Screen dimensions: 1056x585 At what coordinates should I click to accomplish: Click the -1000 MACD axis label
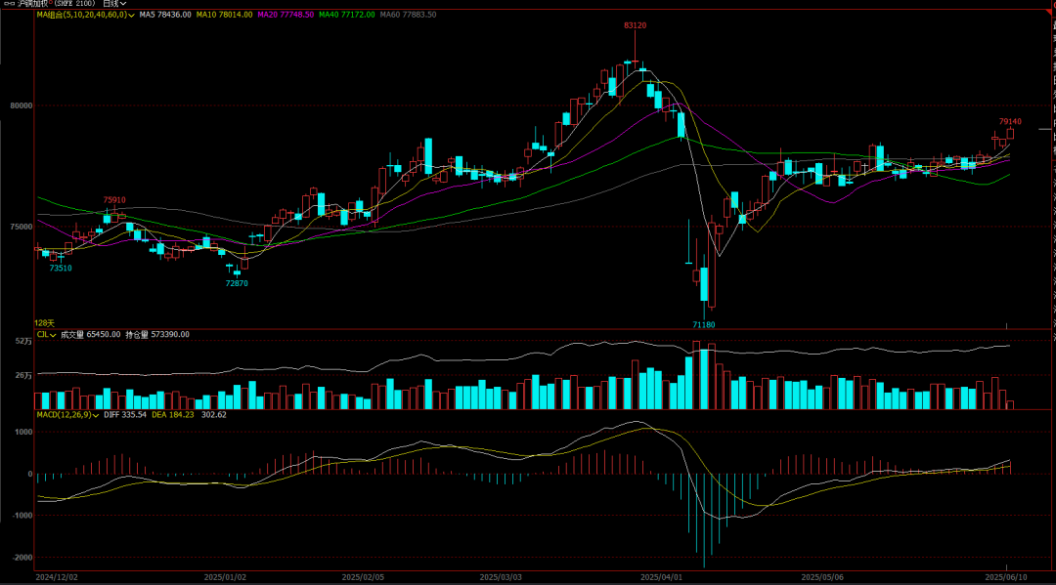[x=22, y=516]
